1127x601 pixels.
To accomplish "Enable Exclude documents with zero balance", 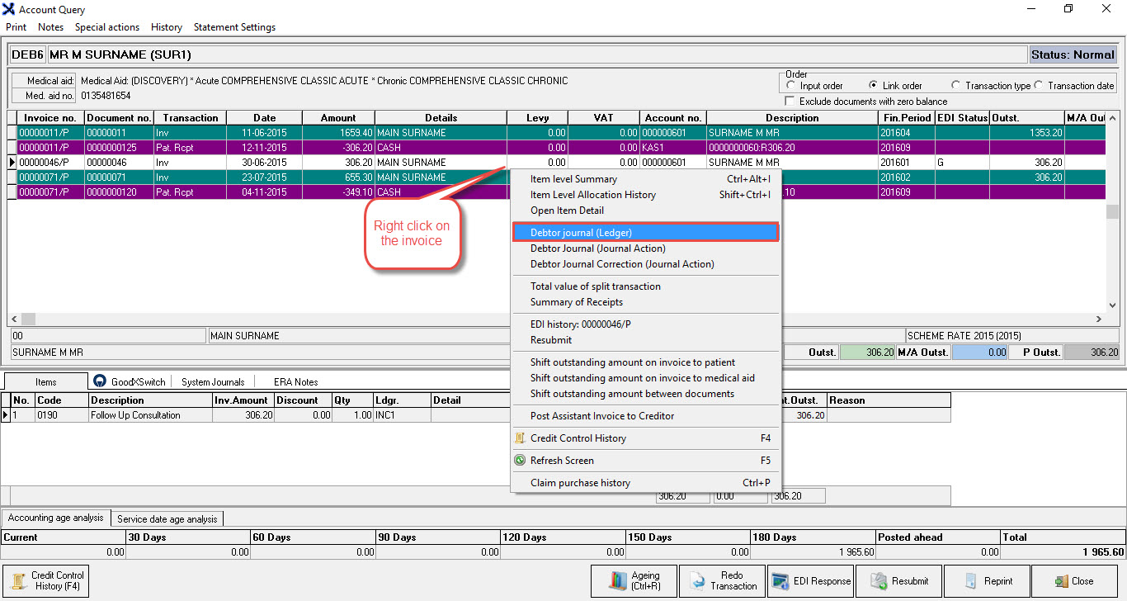I will 791,102.
